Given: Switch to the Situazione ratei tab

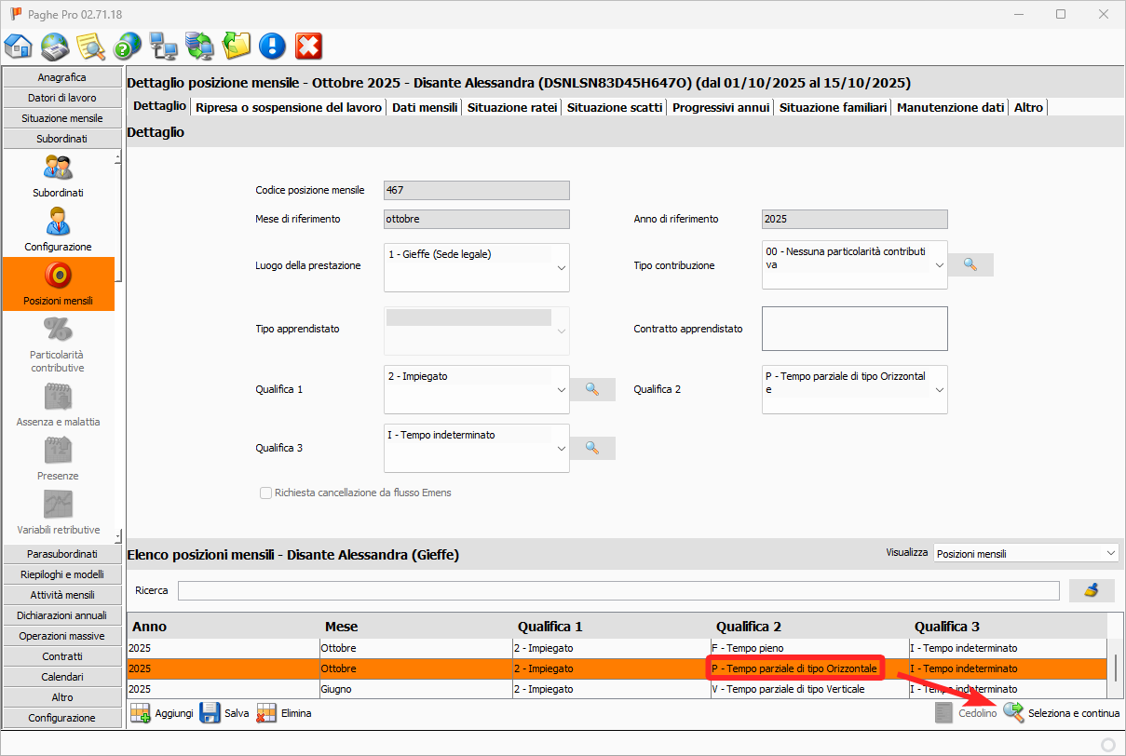Looking at the screenshot, I should coord(512,107).
